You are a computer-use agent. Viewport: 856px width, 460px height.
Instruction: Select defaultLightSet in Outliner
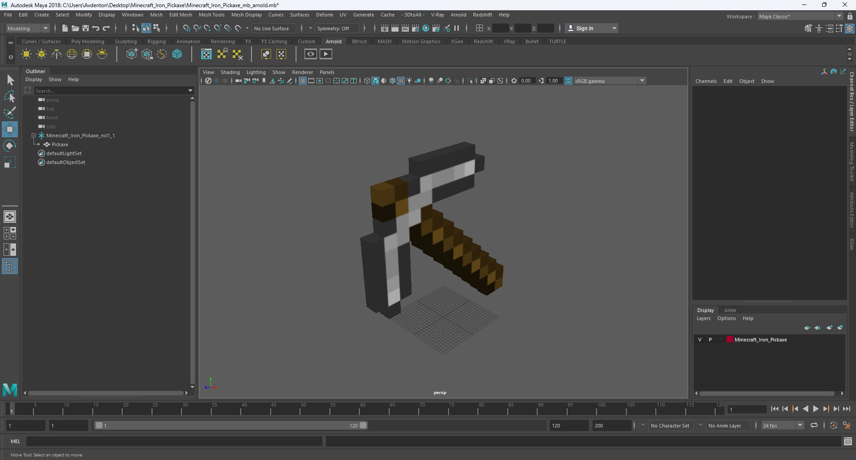pos(64,153)
